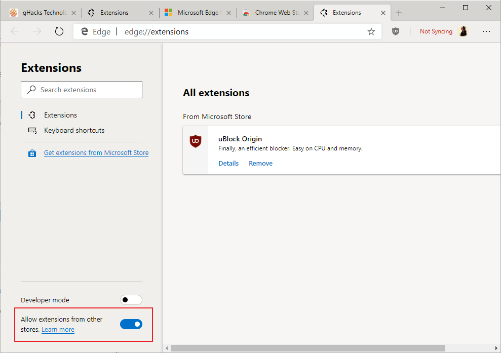This screenshot has height=353, width=501.
Task: Close the Microsoft Edge tab
Action: click(229, 13)
